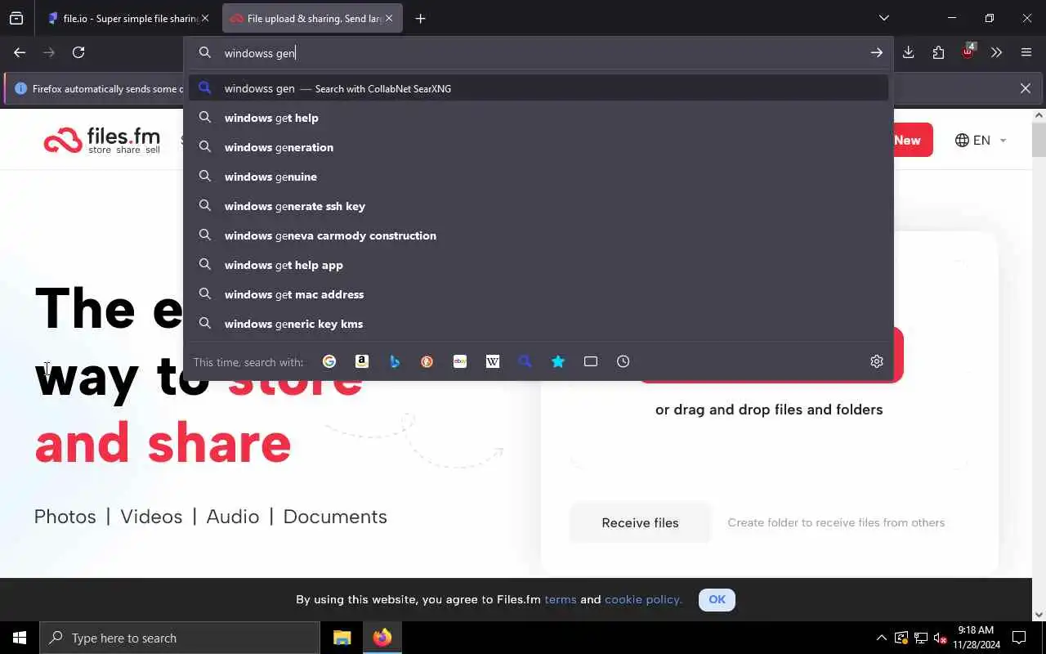
Task: Open Firefox View icon
Action: pyautogui.click(x=16, y=18)
